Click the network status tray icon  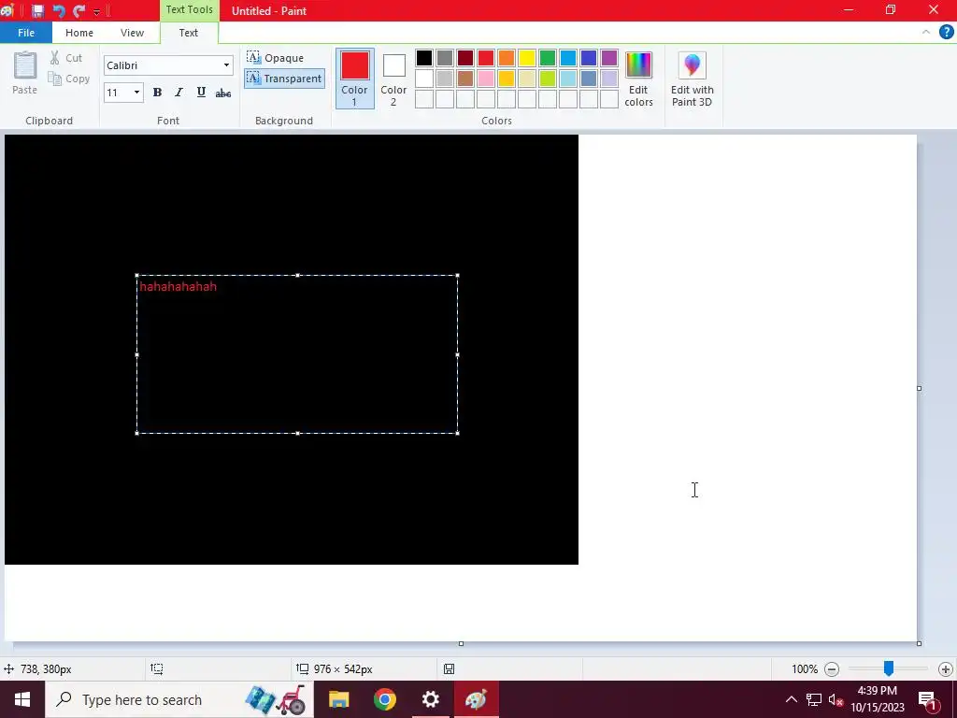tap(814, 699)
